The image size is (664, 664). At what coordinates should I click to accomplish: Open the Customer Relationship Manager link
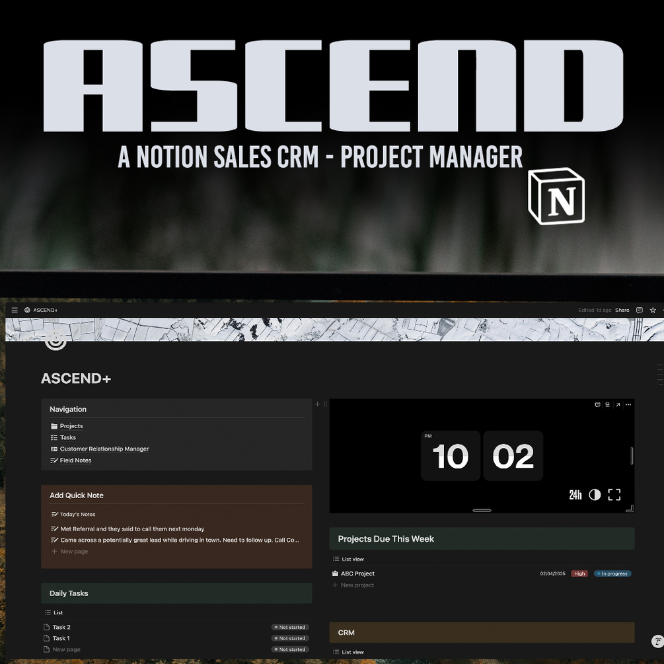tap(104, 449)
